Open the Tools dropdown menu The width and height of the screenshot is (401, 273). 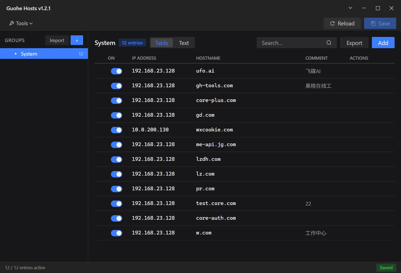[x=21, y=23]
